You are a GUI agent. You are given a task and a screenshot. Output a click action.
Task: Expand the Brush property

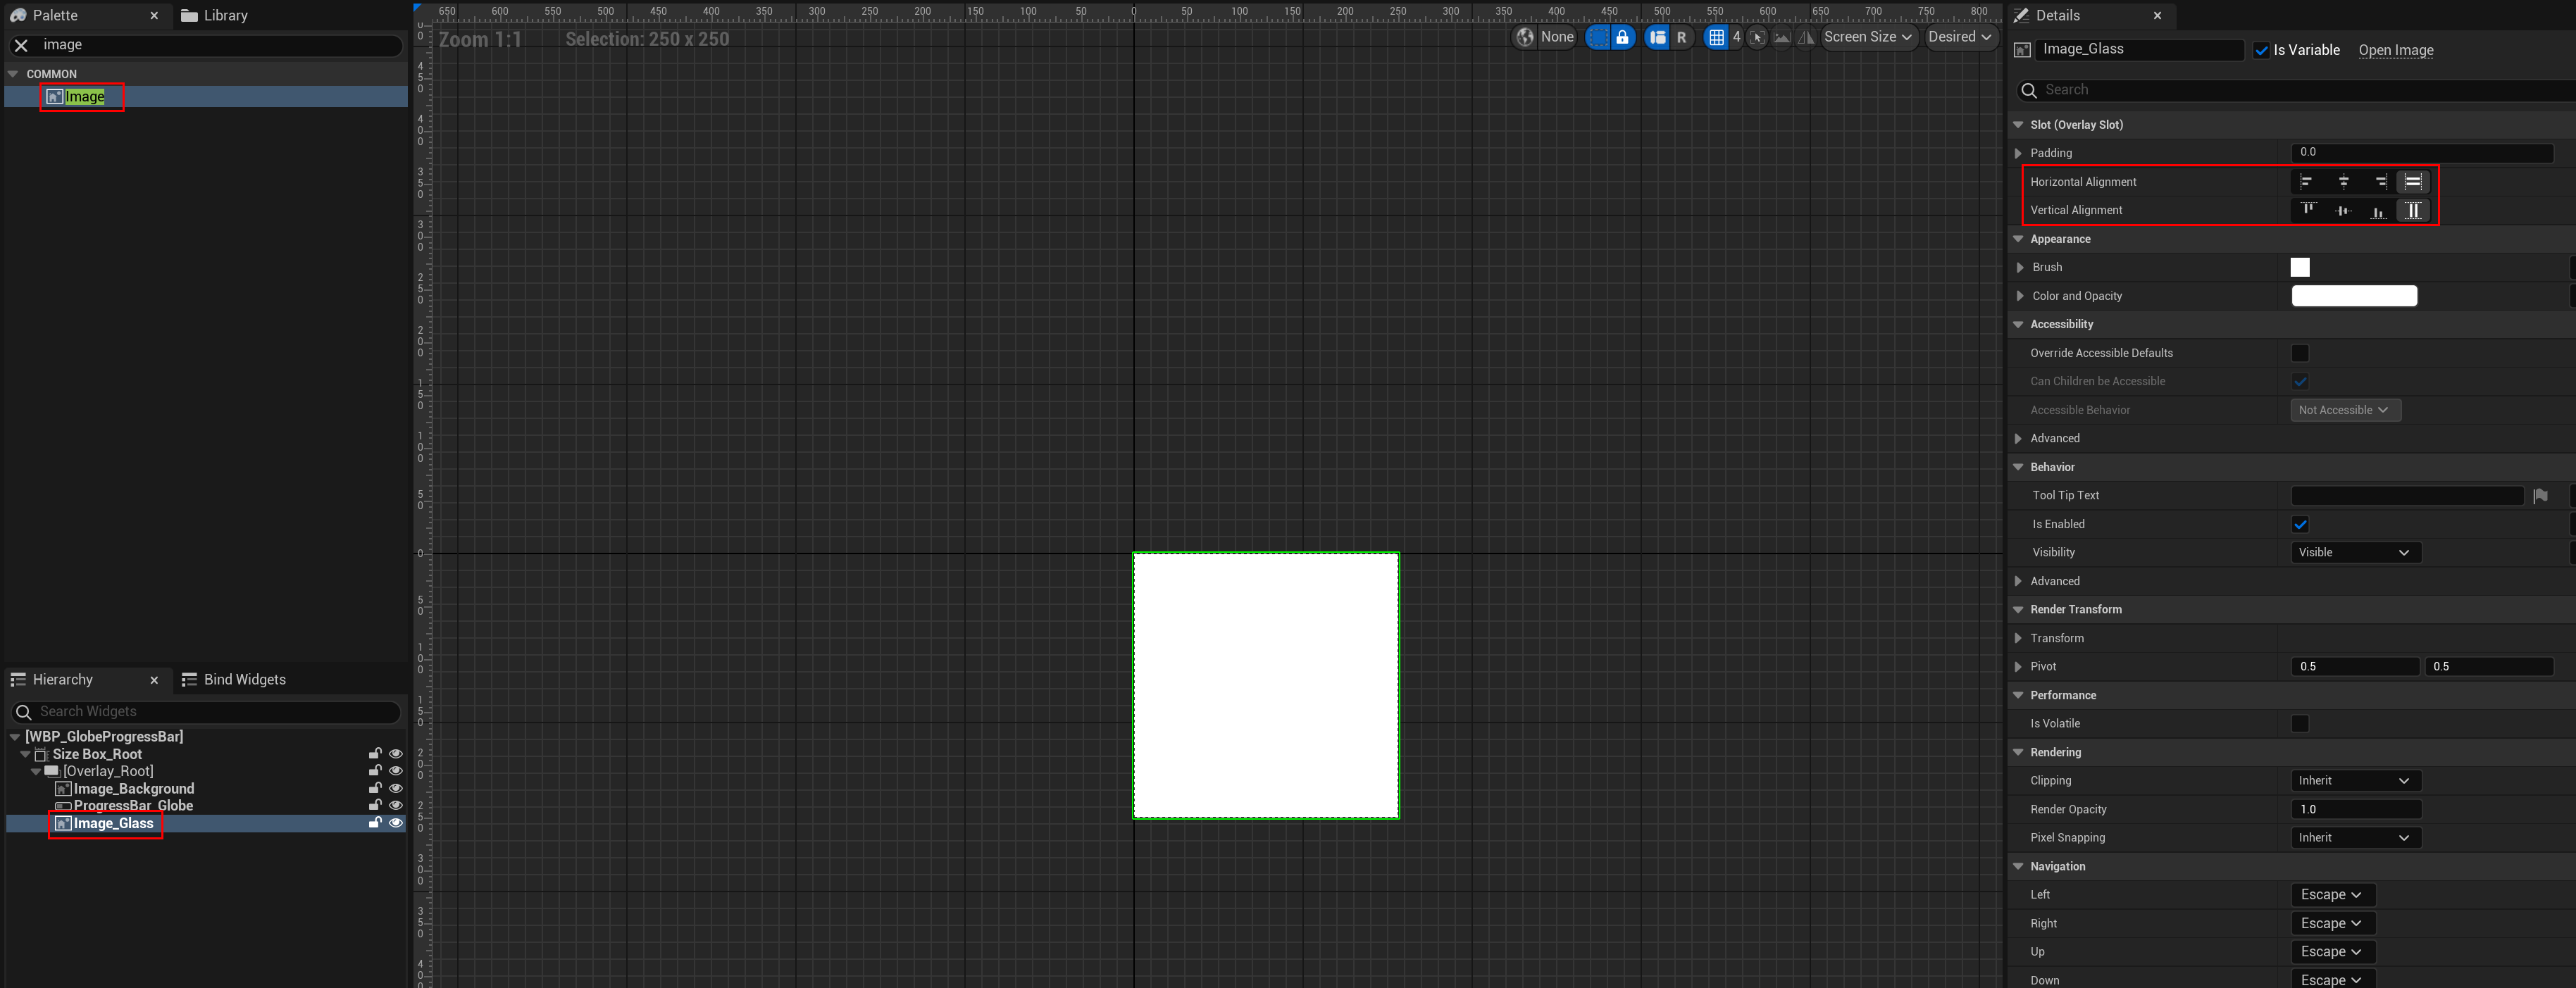2020,267
